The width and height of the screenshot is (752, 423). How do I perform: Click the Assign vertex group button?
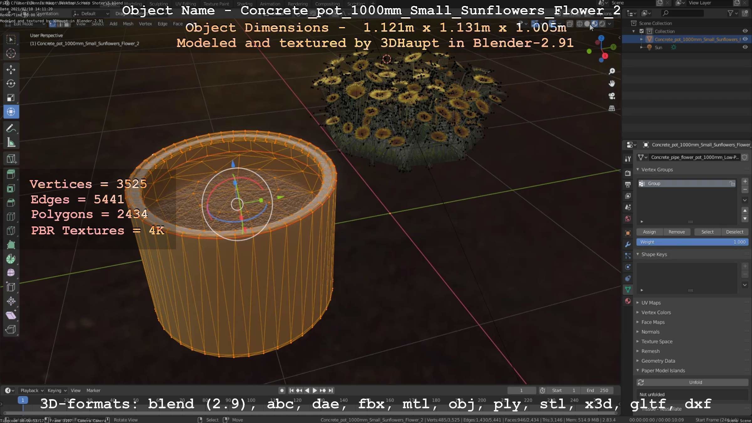[649, 232]
